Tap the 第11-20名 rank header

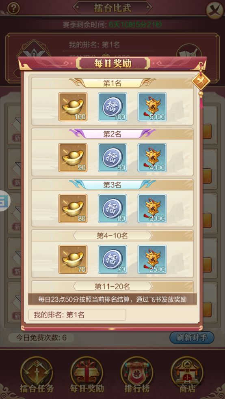[x=112, y=287]
